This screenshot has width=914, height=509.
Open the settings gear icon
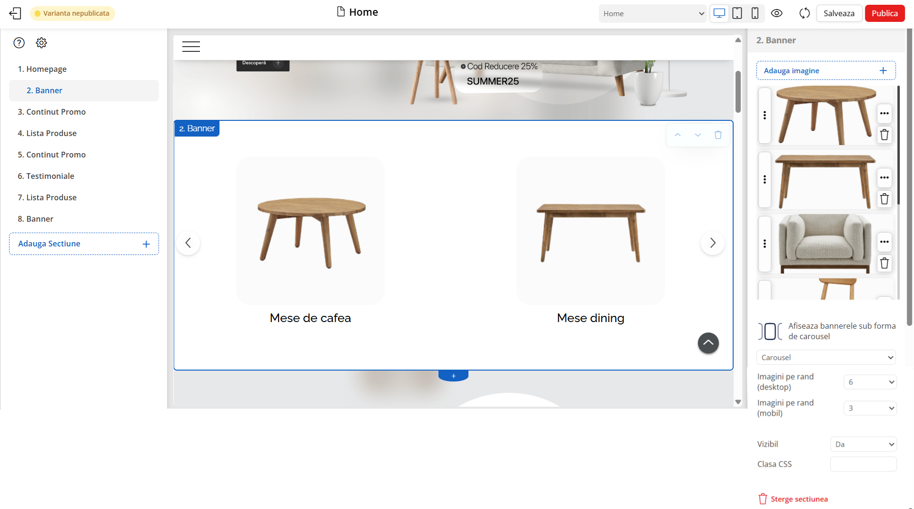coord(41,43)
